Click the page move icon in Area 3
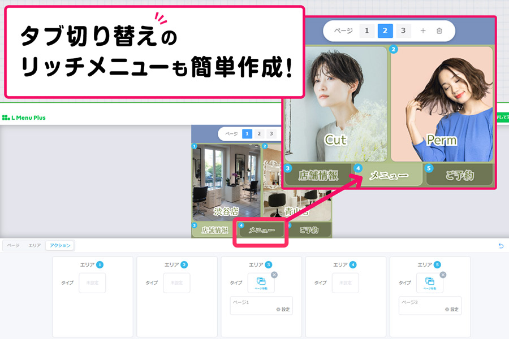The image size is (509, 339). [x=261, y=282]
